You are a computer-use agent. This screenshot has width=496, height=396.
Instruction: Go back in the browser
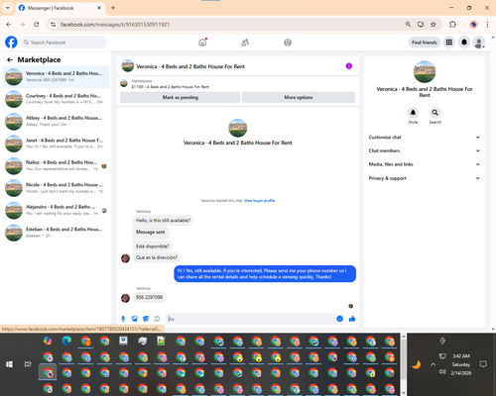(9, 24)
